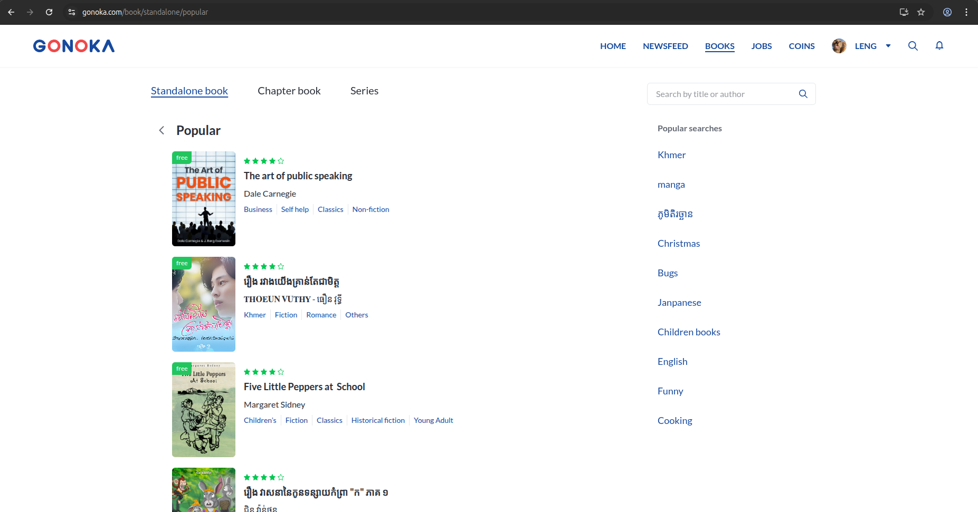The height and width of the screenshot is (512, 978).
Task: Click the LENG profile avatar
Action: click(x=839, y=46)
